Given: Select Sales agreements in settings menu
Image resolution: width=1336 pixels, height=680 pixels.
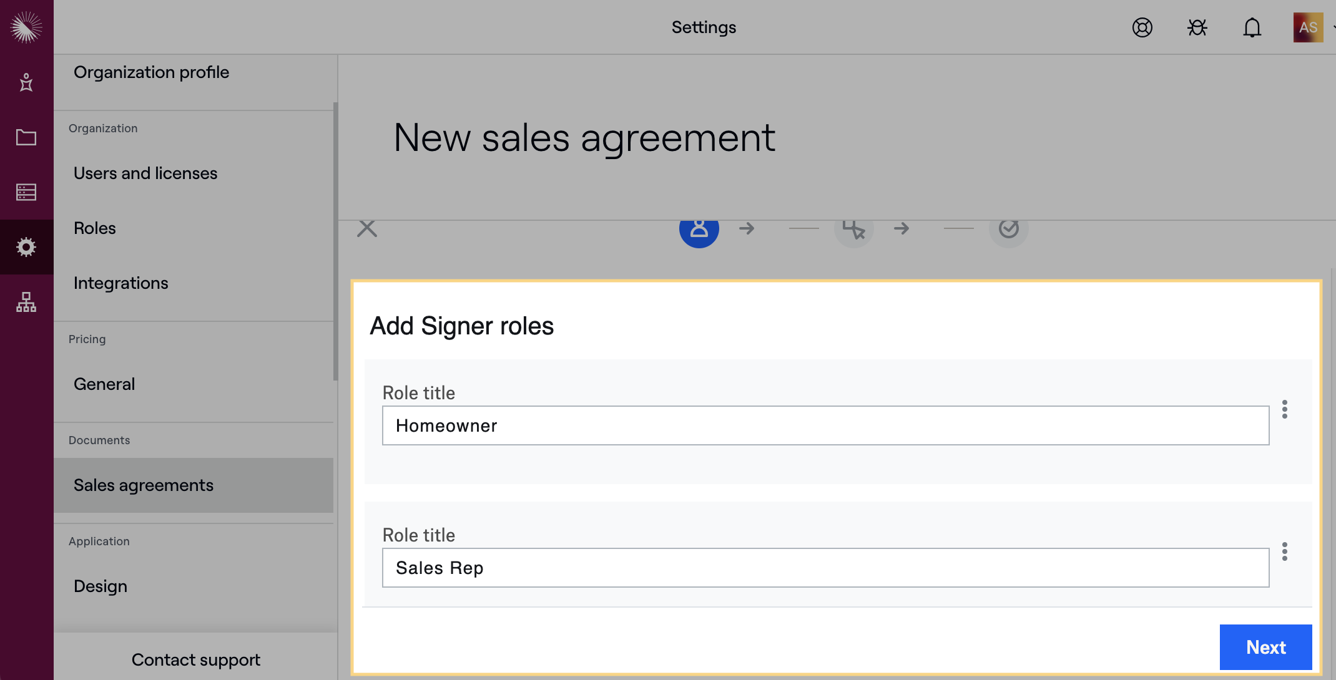Looking at the screenshot, I should point(144,485).
